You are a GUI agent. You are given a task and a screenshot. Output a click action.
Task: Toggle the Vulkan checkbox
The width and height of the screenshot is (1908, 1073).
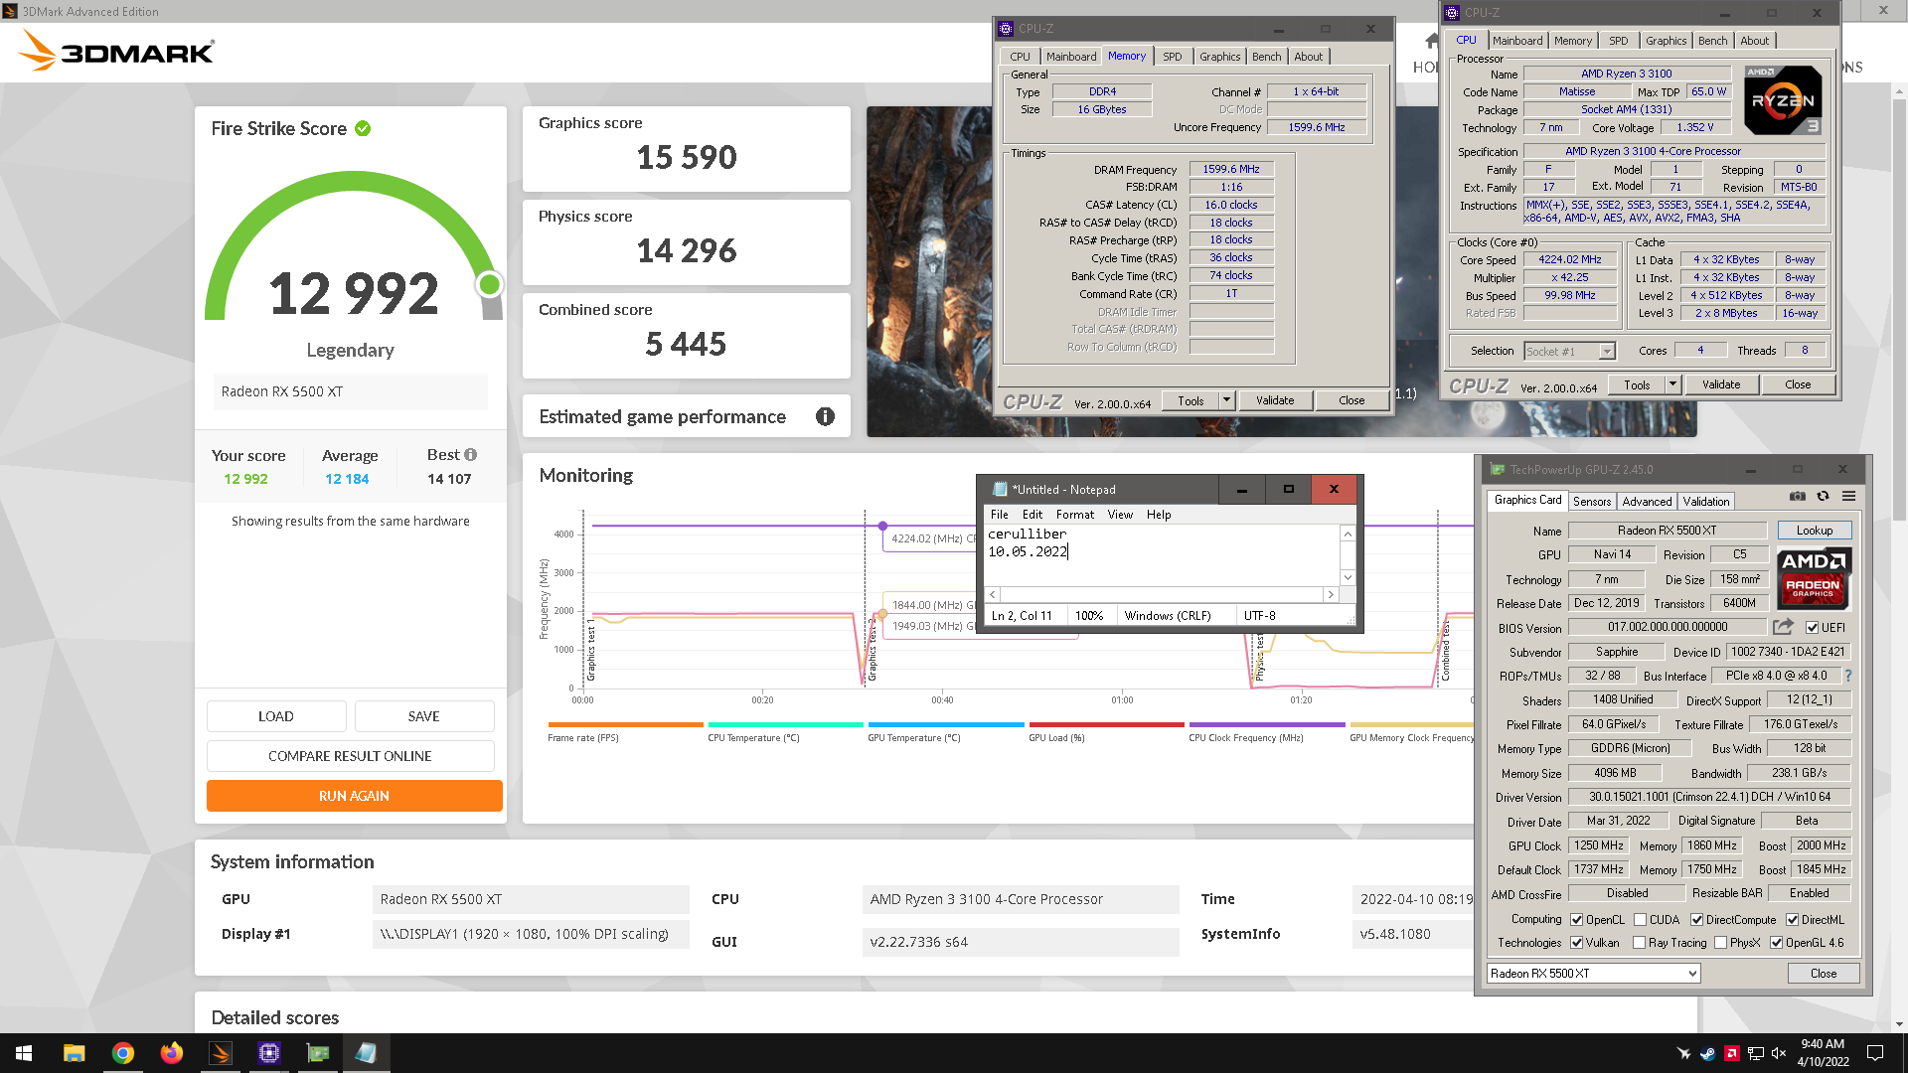point(1577,943)
